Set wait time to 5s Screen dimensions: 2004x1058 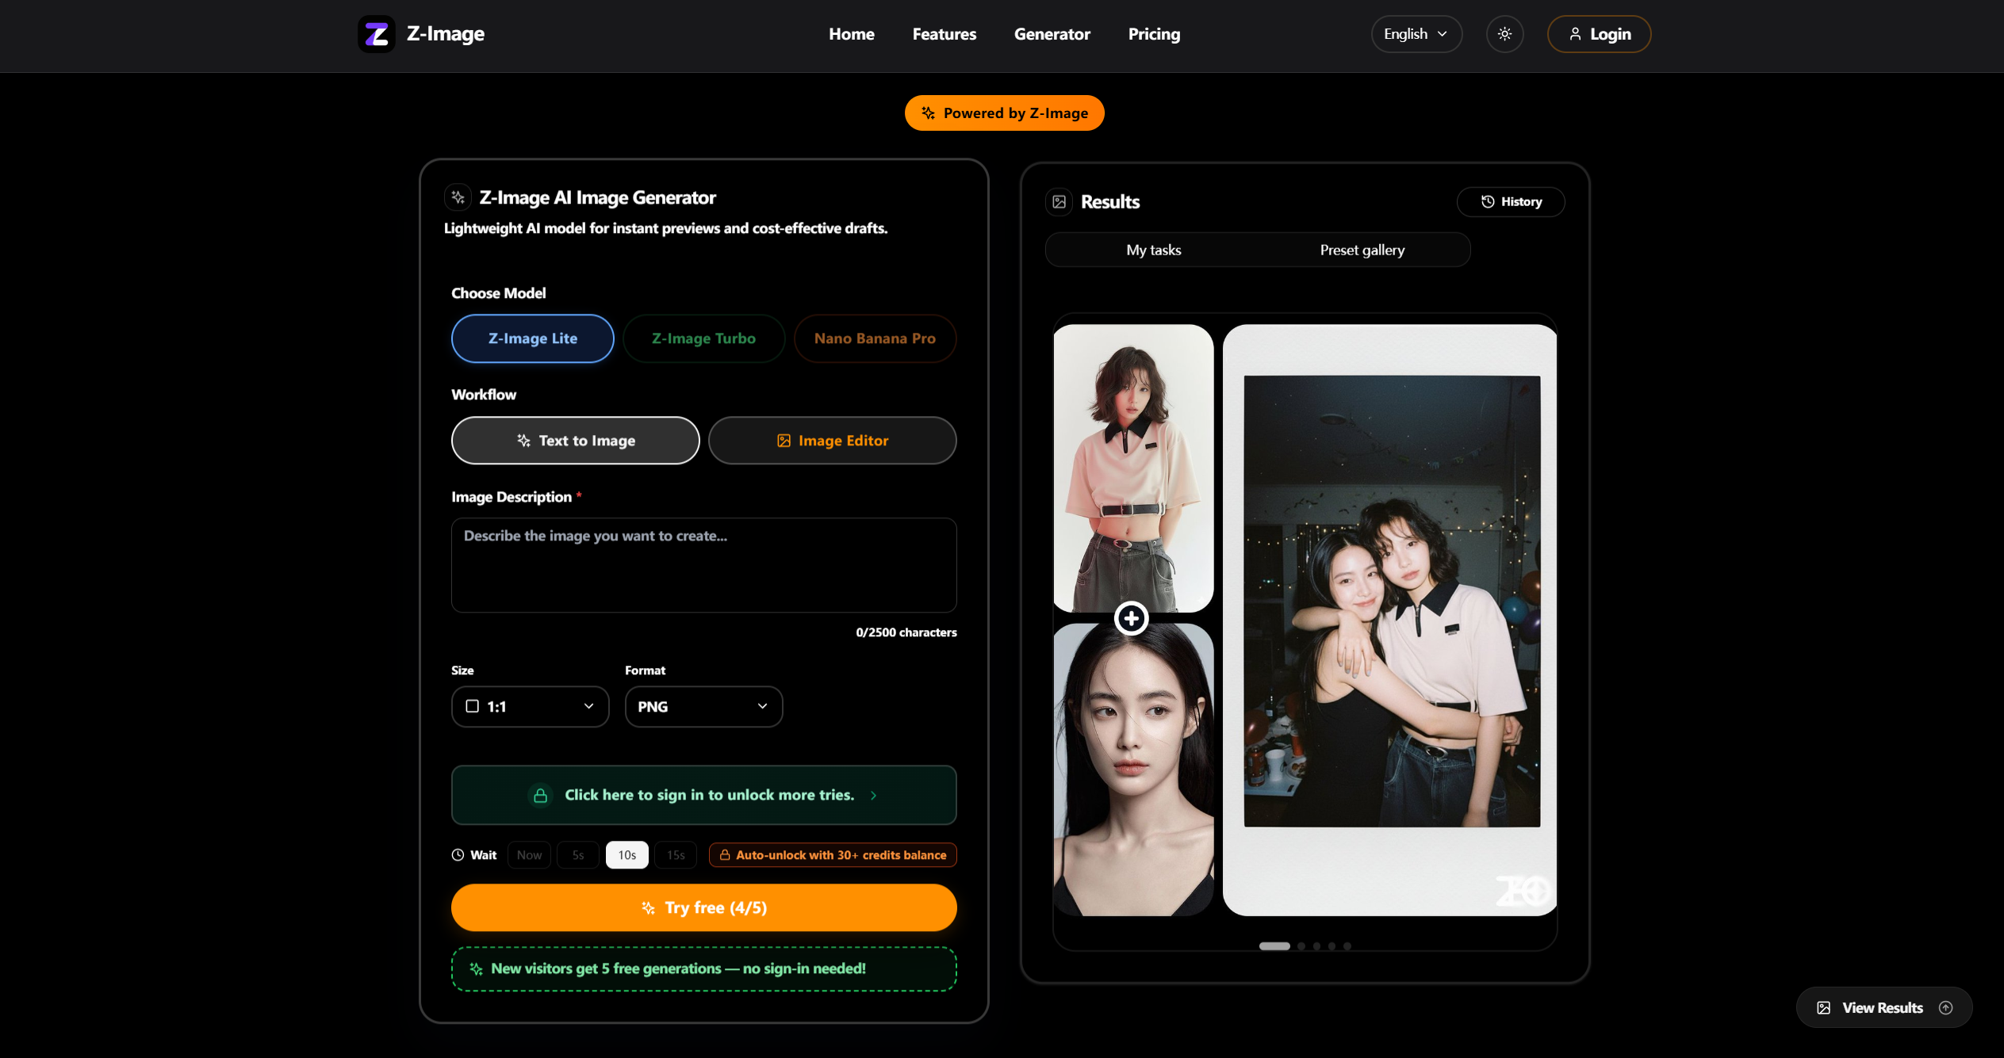coord(577,855)
